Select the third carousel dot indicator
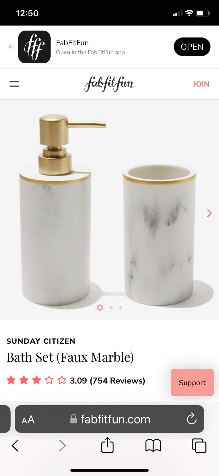This screenshot has height=476, width=219. pos(121,308)
